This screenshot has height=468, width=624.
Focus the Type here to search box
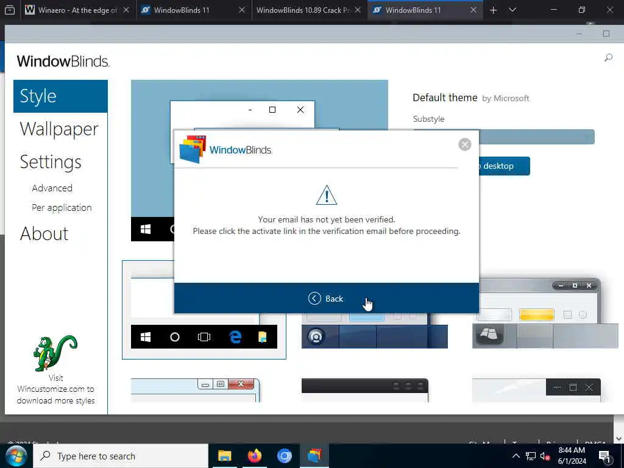point(121,456)
